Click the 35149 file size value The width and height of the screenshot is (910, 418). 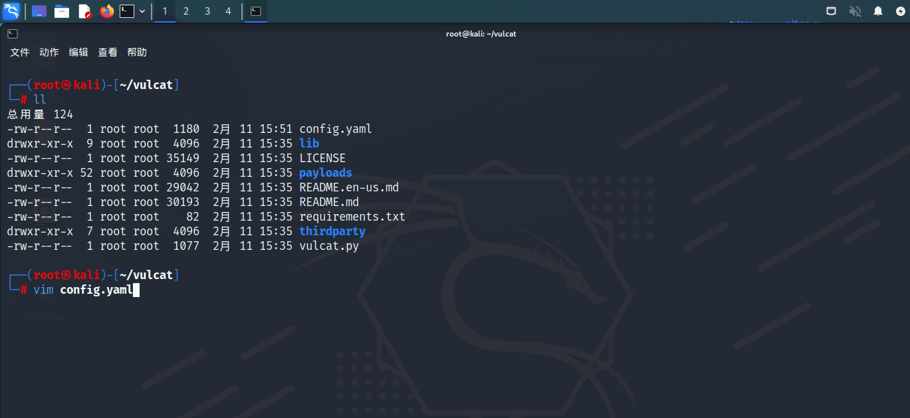tap(183, 158)
